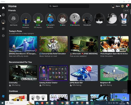Viewport: 131px width, 105px height.
Task: Click the Roblox Studio logo in sidebar
Action: [x=3, y=96]
